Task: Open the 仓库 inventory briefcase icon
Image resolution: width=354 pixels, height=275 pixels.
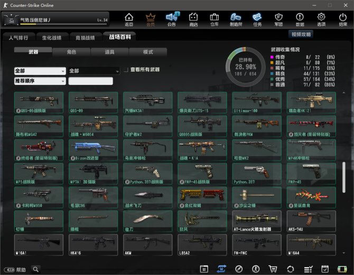Action: (x=215, y=19)
